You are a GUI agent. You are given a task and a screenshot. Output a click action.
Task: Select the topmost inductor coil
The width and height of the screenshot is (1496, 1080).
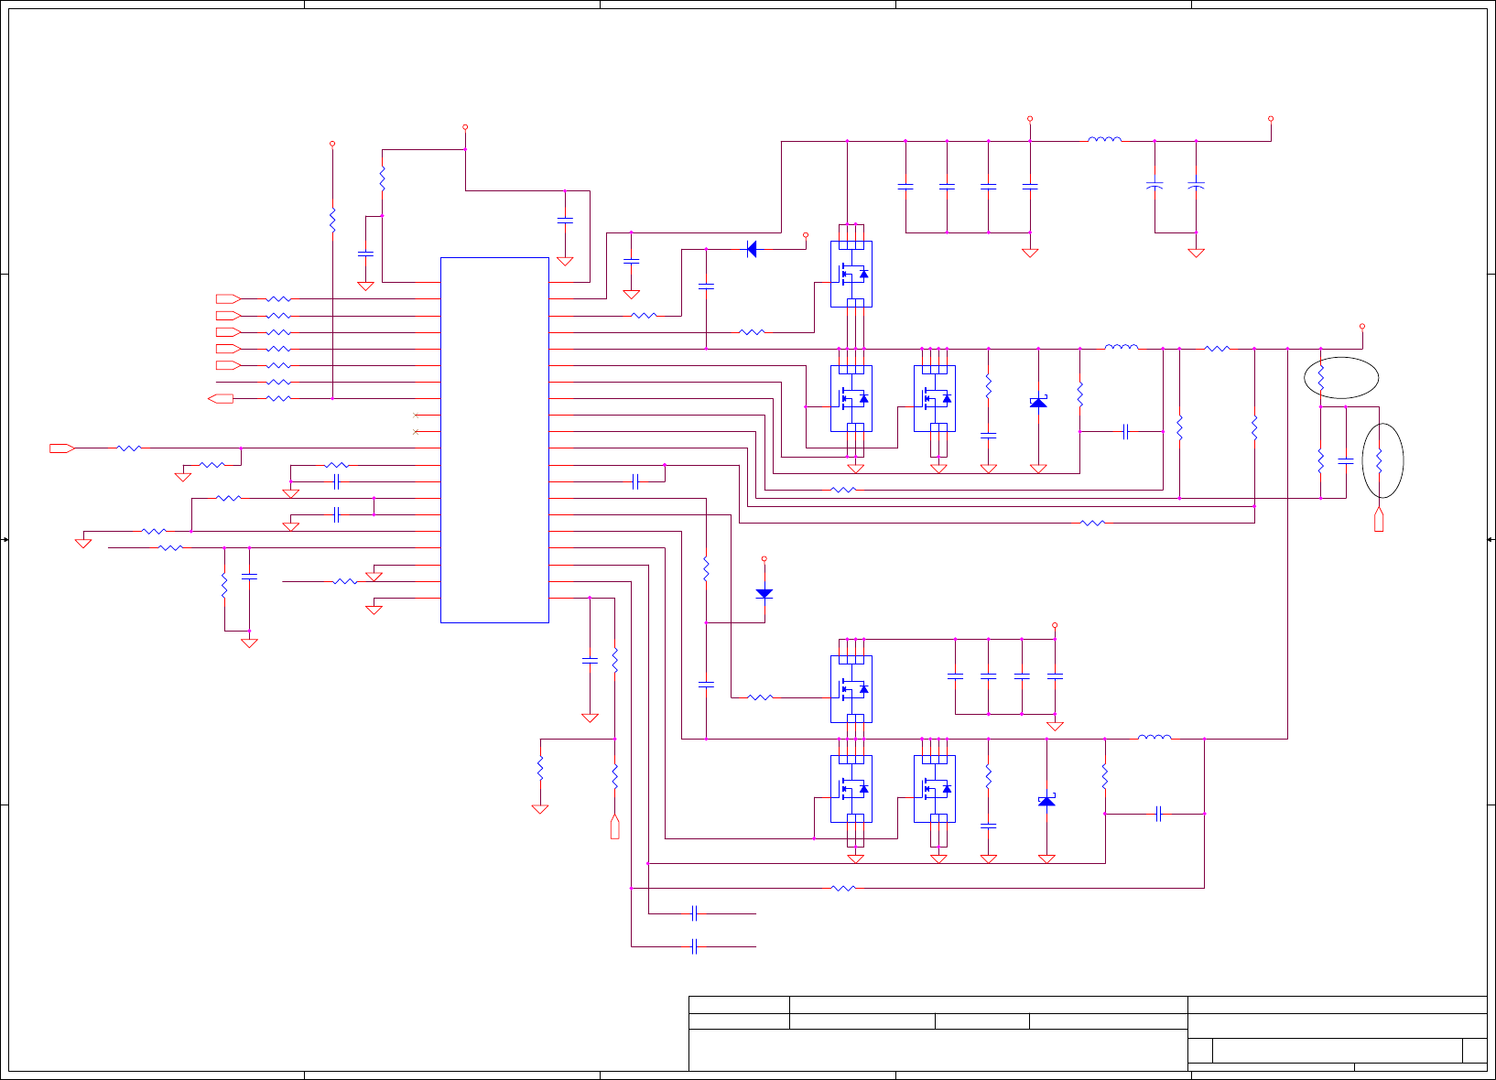point(1105,140)
